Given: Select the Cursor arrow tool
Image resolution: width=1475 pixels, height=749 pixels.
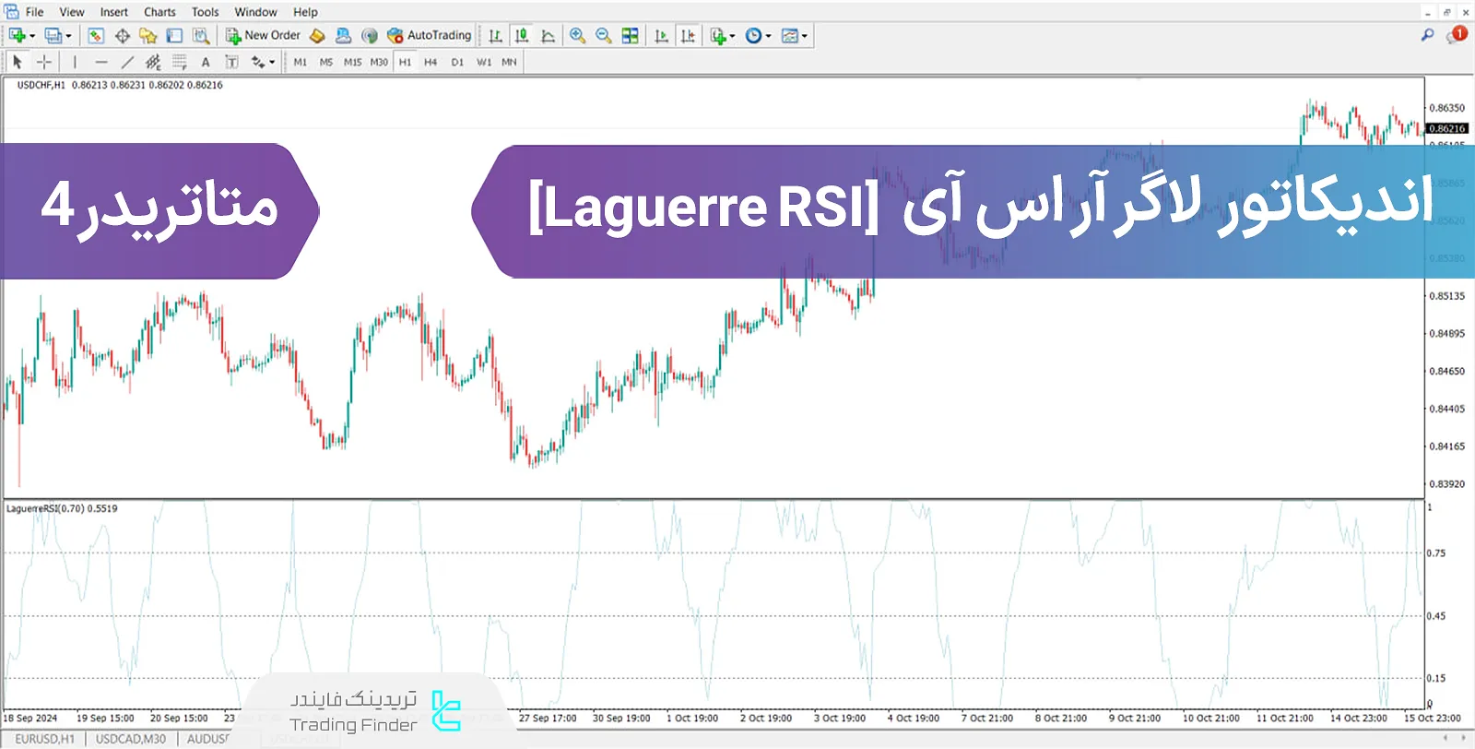Looking at the screenshot, I should [x=17, y=62].
